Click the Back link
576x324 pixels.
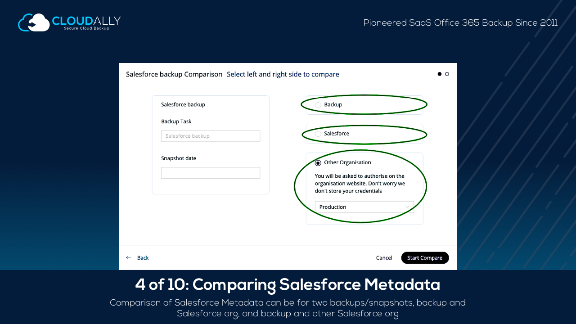click(x=143, y=257)
